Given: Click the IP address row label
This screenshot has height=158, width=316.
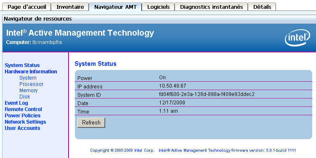Looking at the screenshot, I should [90, 86].
